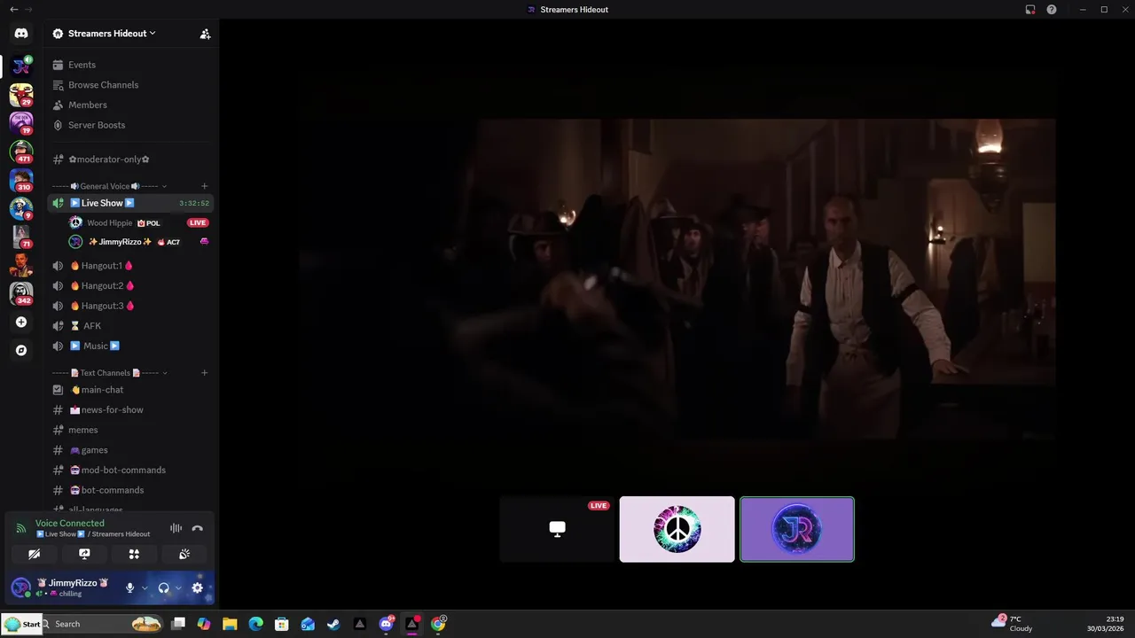Select the Streamers Hideout server icon in the server list

(21, 66)
